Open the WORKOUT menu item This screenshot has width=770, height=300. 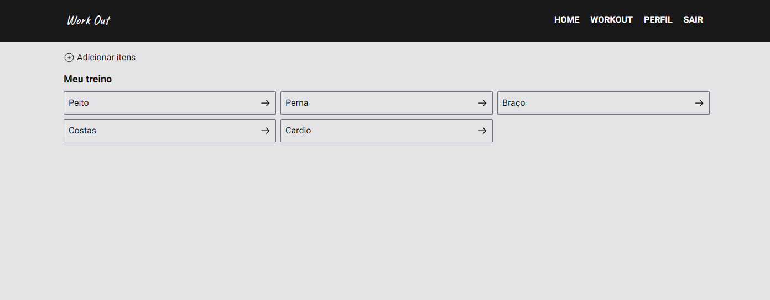click(611, 20)
